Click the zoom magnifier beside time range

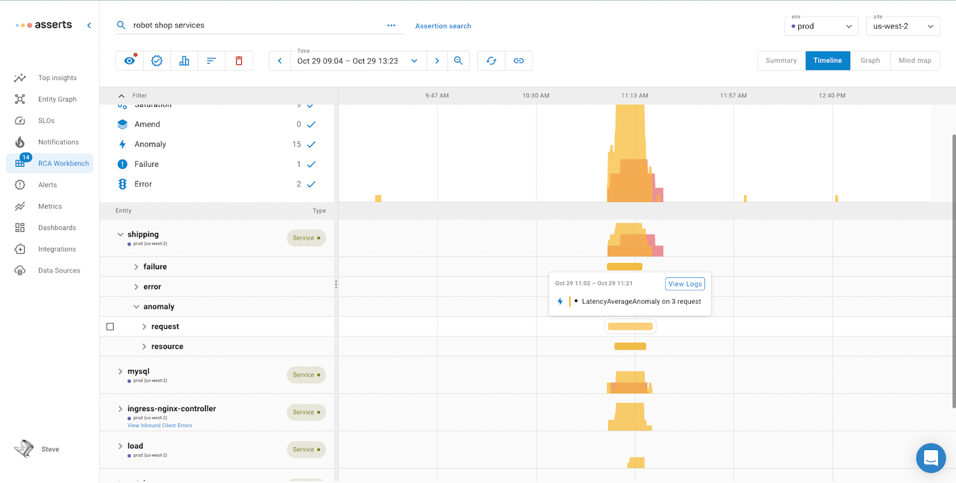click(x=458, y=61)
